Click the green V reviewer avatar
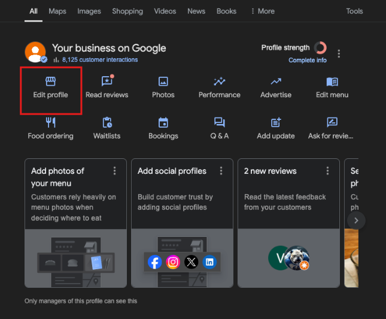This screenshot has height=319, width=386. (x=278, y=258)
